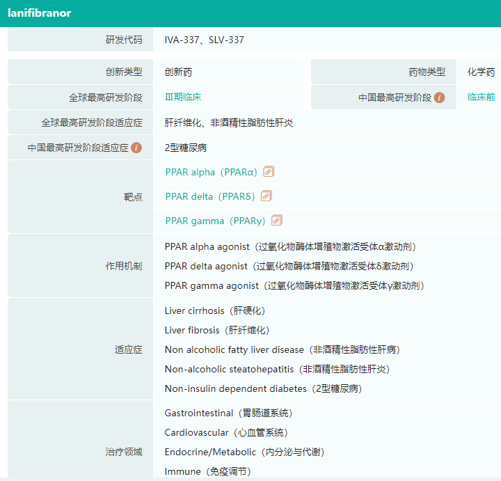The height and width of the screenshot is (481, 501).
Task: Select the Liver fibrosis indication entry
Action: click(x=216, y=330)
